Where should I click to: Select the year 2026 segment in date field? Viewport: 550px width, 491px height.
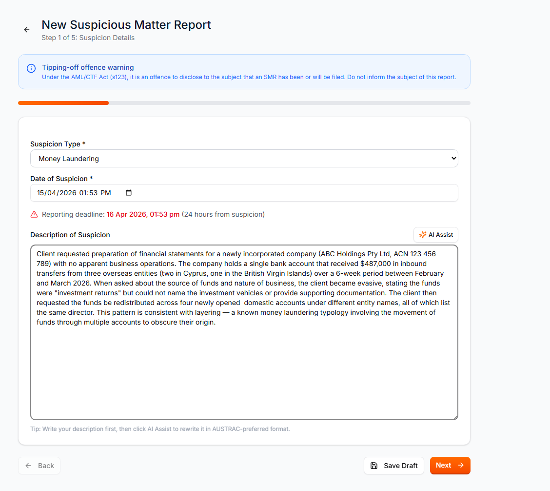coord(68,193)
